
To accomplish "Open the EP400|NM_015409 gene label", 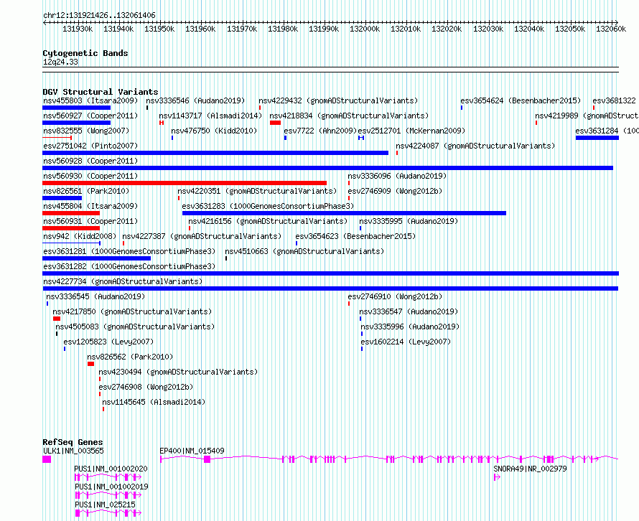I will coord(192,451).
